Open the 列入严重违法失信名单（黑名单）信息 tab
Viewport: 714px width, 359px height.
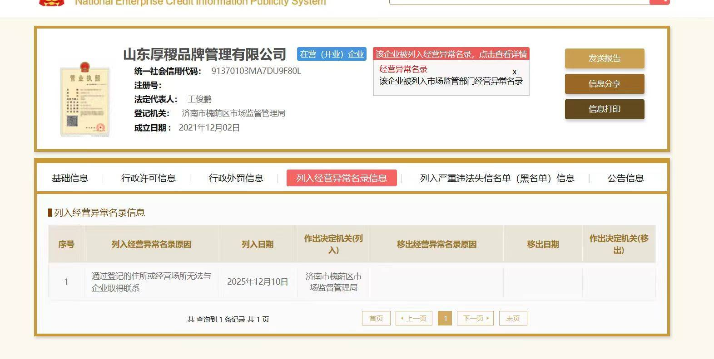(x=497, y=178)
